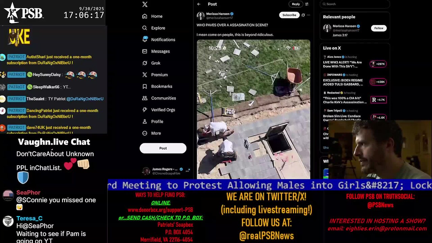Open the three-dot post options menu
The height and width of the screenshot is (243, 432).
(308, 15)
